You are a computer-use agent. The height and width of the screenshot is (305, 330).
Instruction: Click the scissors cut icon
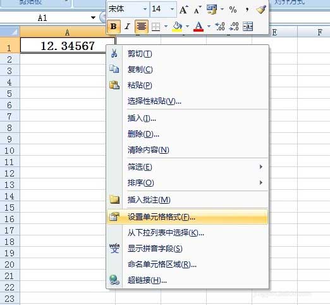point(114,53)
